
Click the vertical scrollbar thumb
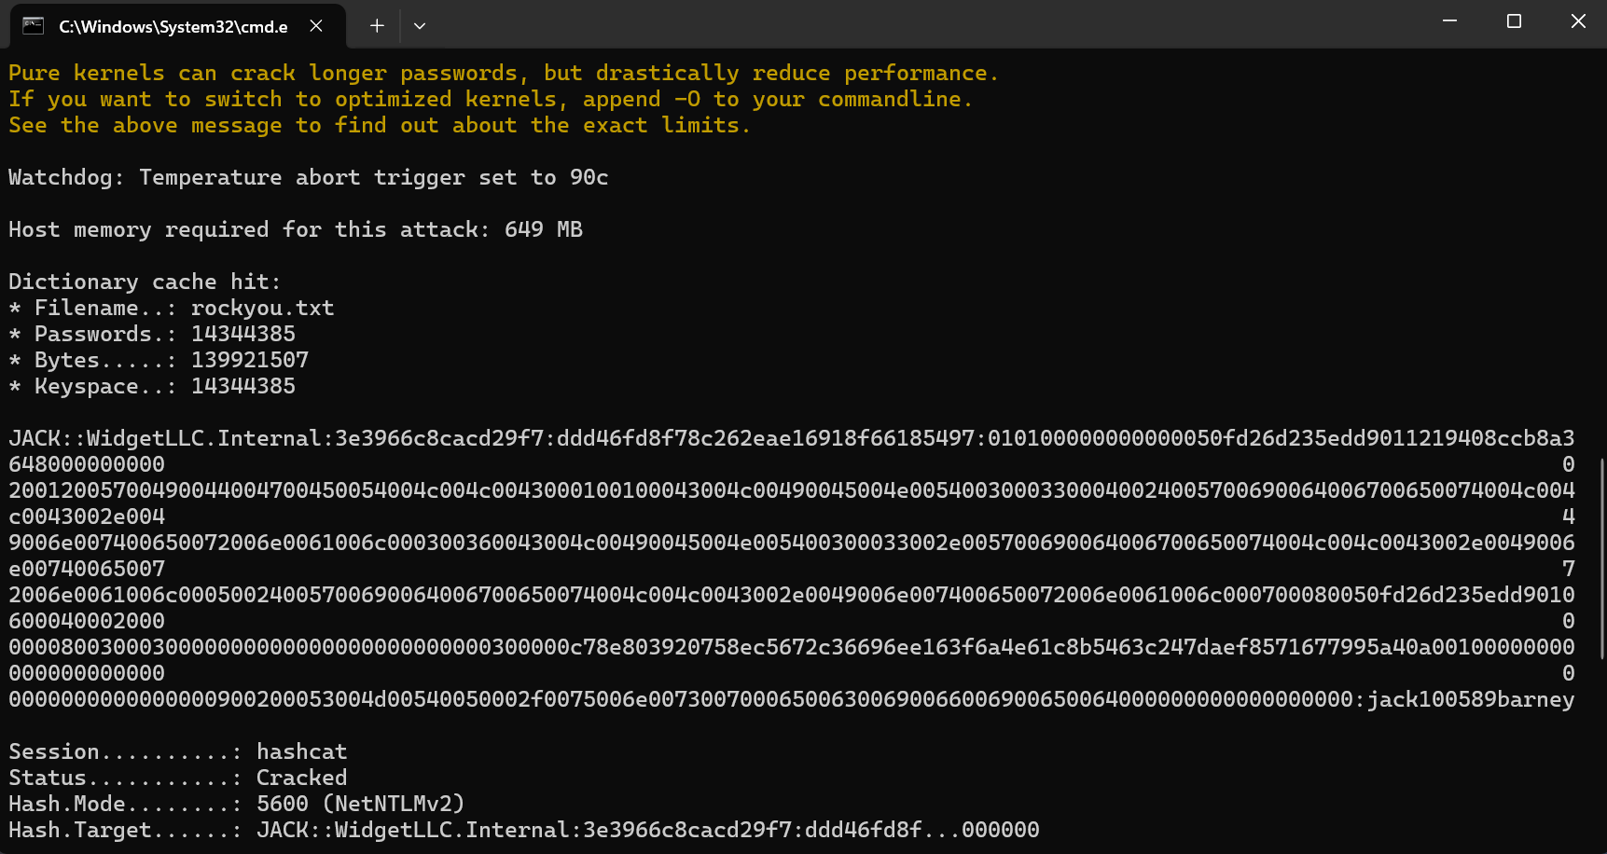point(1601,558)
